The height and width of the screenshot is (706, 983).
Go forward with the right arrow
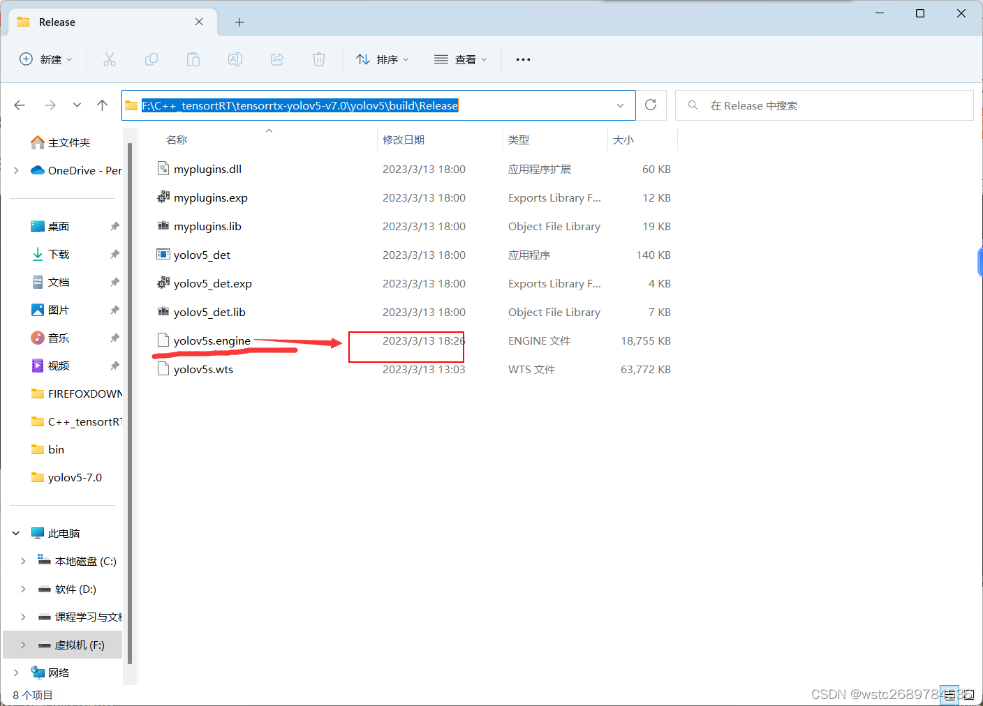click(x=50, y=105)
